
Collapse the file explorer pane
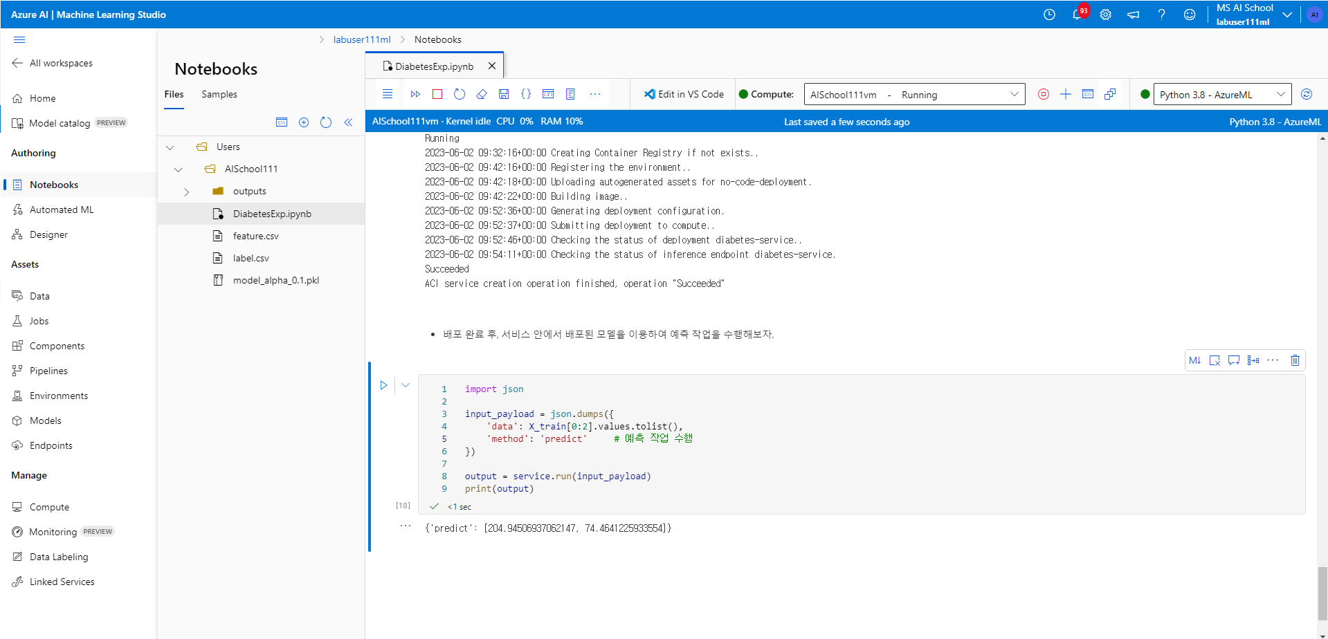(x=348, y=122)
